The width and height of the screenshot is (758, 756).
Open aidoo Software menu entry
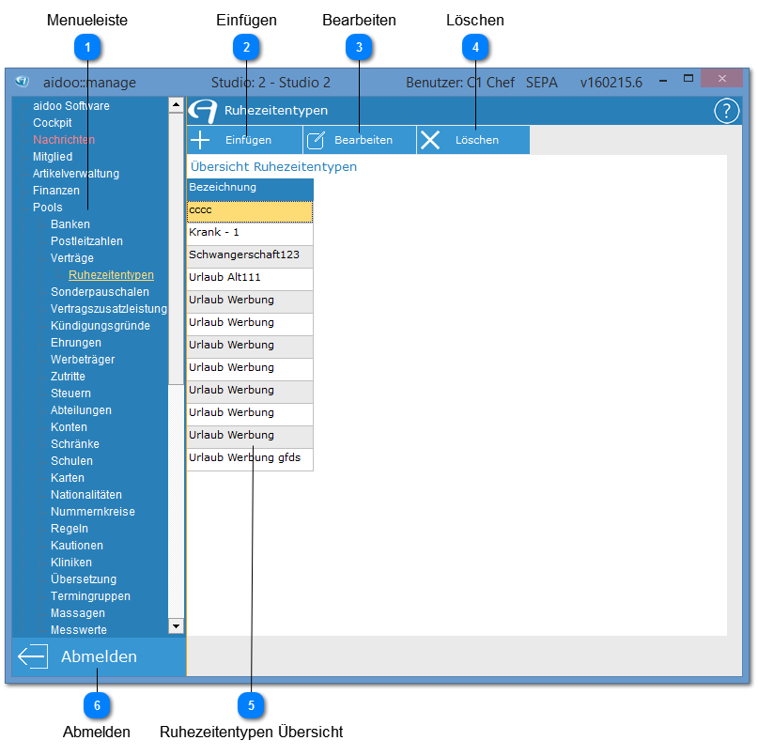point(71,106)
